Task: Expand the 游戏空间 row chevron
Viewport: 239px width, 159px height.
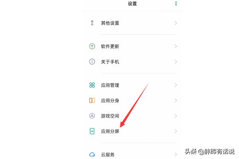Action: (x=176, y=116)
